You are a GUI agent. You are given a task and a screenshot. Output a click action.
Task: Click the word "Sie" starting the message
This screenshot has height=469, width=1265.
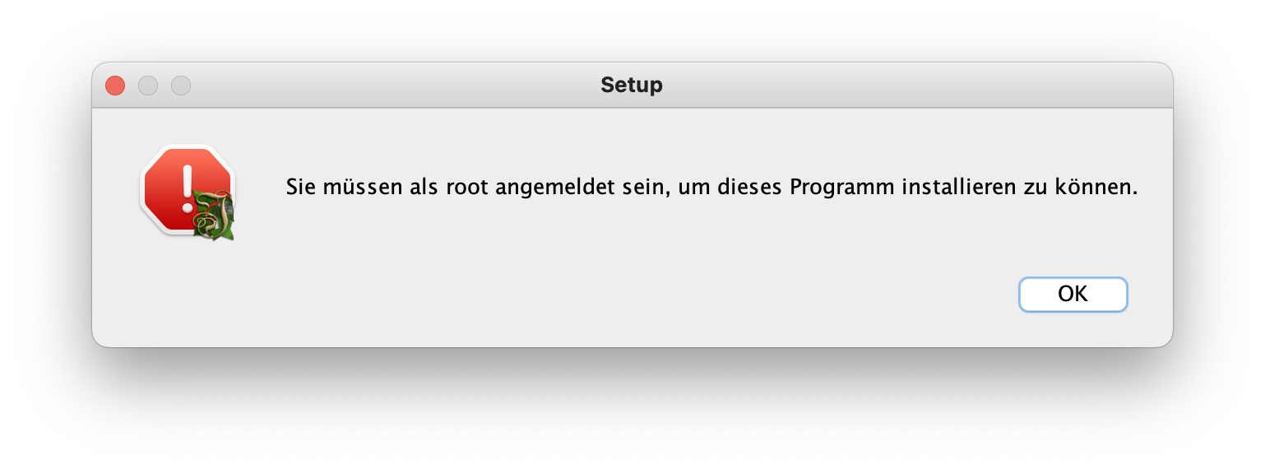pos(299,187)
